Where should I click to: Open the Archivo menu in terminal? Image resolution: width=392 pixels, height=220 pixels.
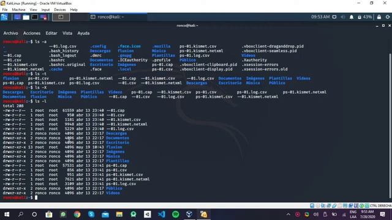point(10,33)
